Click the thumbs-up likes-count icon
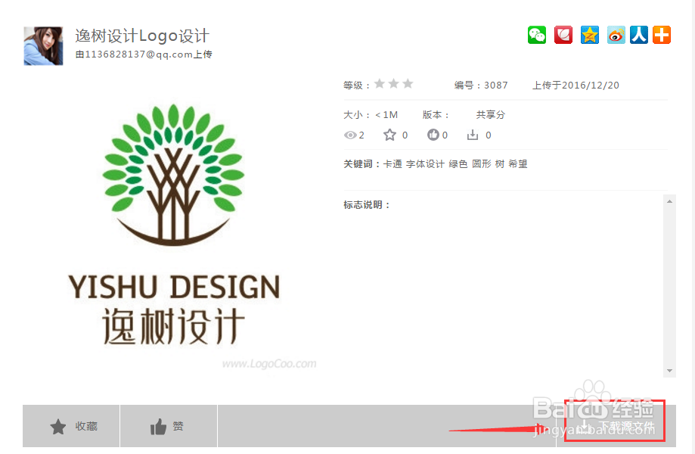This screenshot has height=454, width=695. 433,135
